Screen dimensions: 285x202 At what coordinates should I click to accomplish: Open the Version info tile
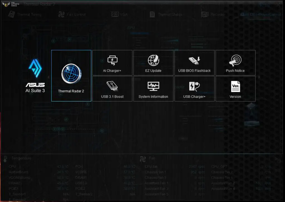coord(235,89)
